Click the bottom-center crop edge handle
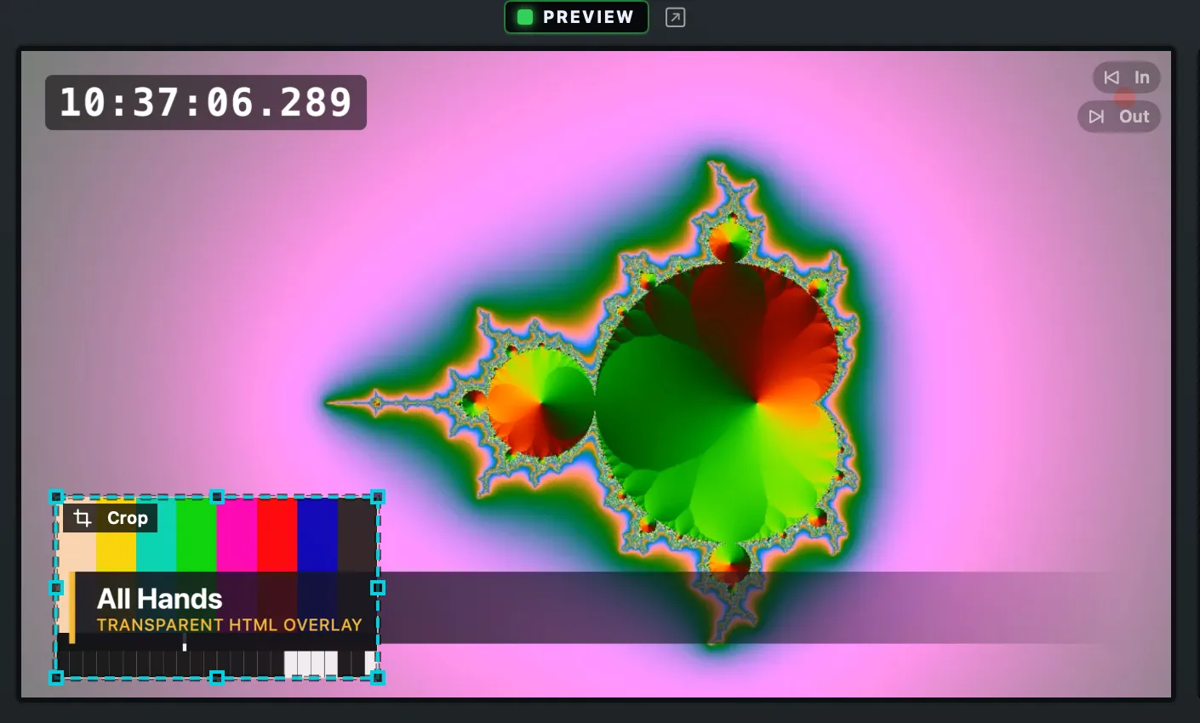Screen dimensions: 1200x723 tap(217, 678)
